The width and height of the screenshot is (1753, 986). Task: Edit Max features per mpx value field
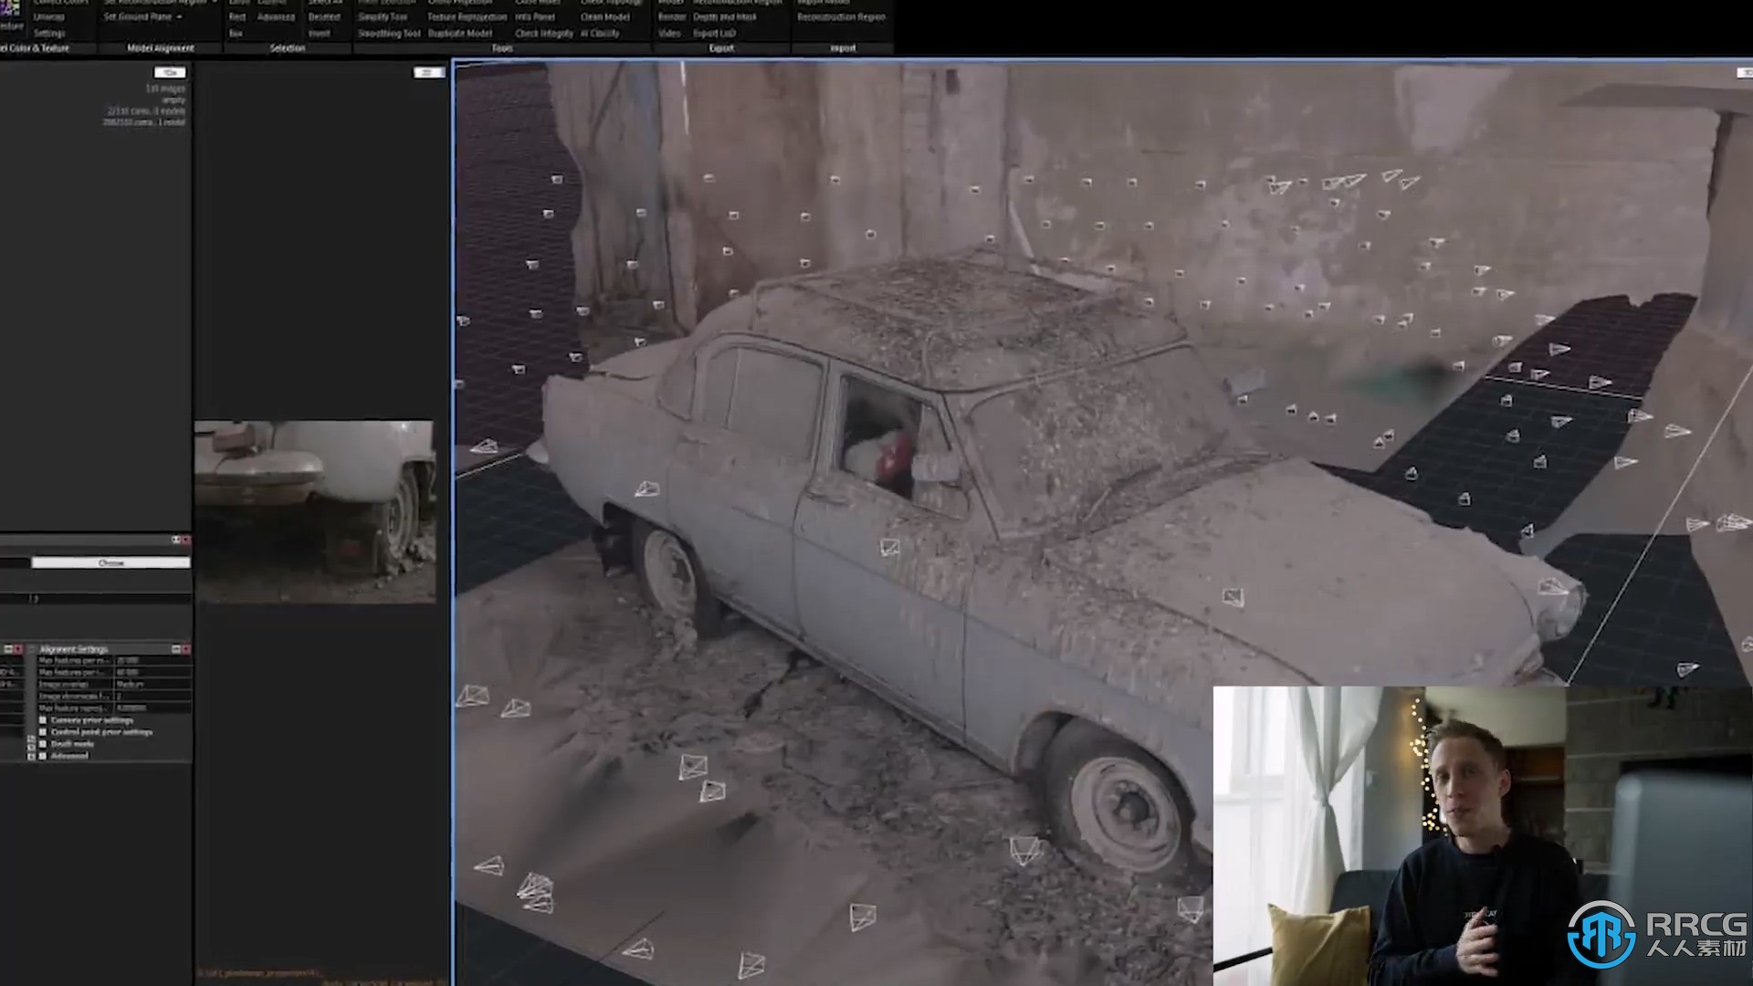(x=152, y=660)
